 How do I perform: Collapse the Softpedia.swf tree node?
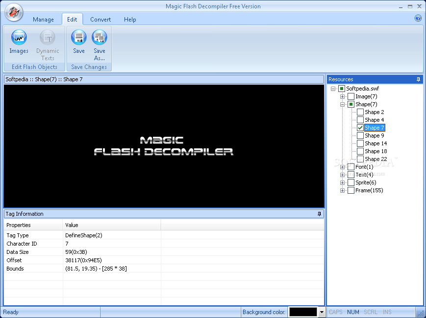(333, 89)
